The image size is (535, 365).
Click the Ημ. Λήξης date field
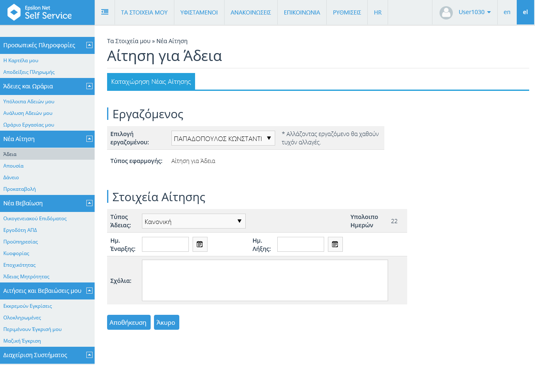coord(300,244)
